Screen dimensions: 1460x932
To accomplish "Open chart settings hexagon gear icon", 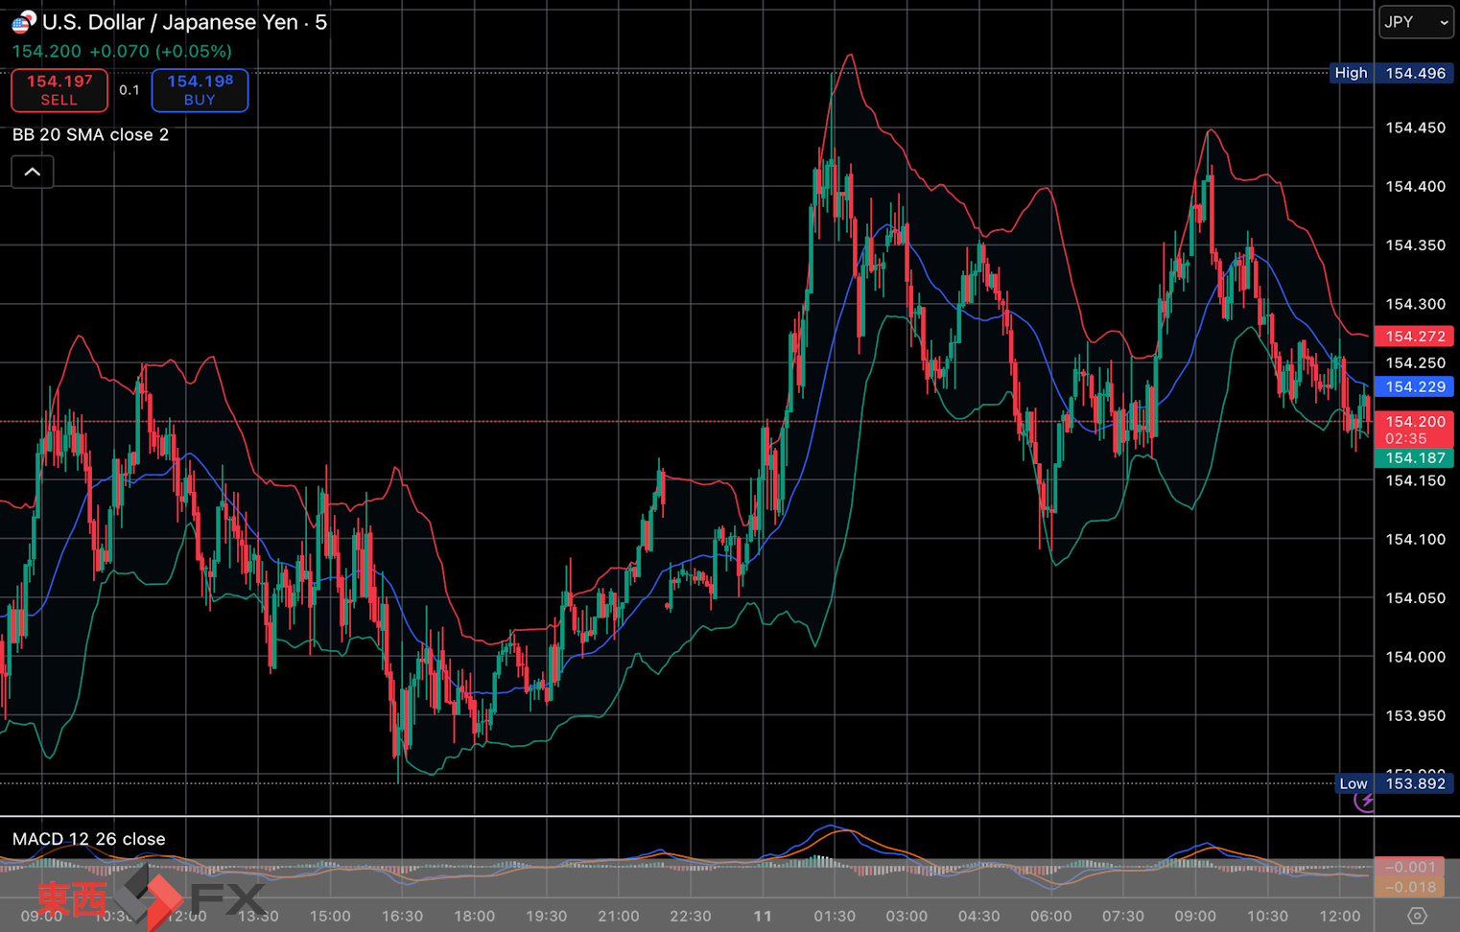I will click(1417, 916).
